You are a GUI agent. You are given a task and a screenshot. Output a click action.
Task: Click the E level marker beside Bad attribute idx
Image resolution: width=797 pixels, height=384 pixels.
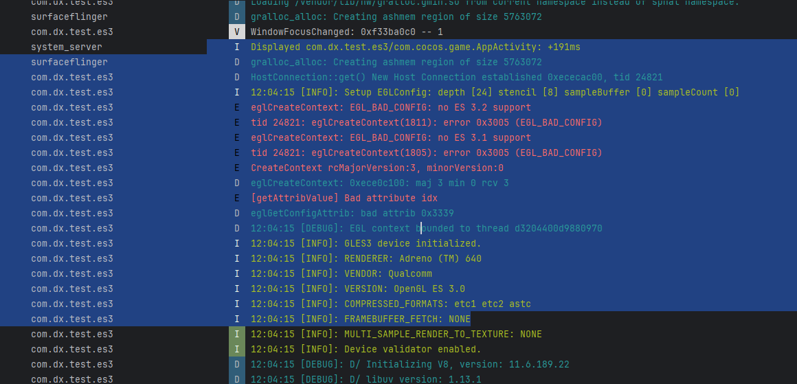[x=236, y=199]
